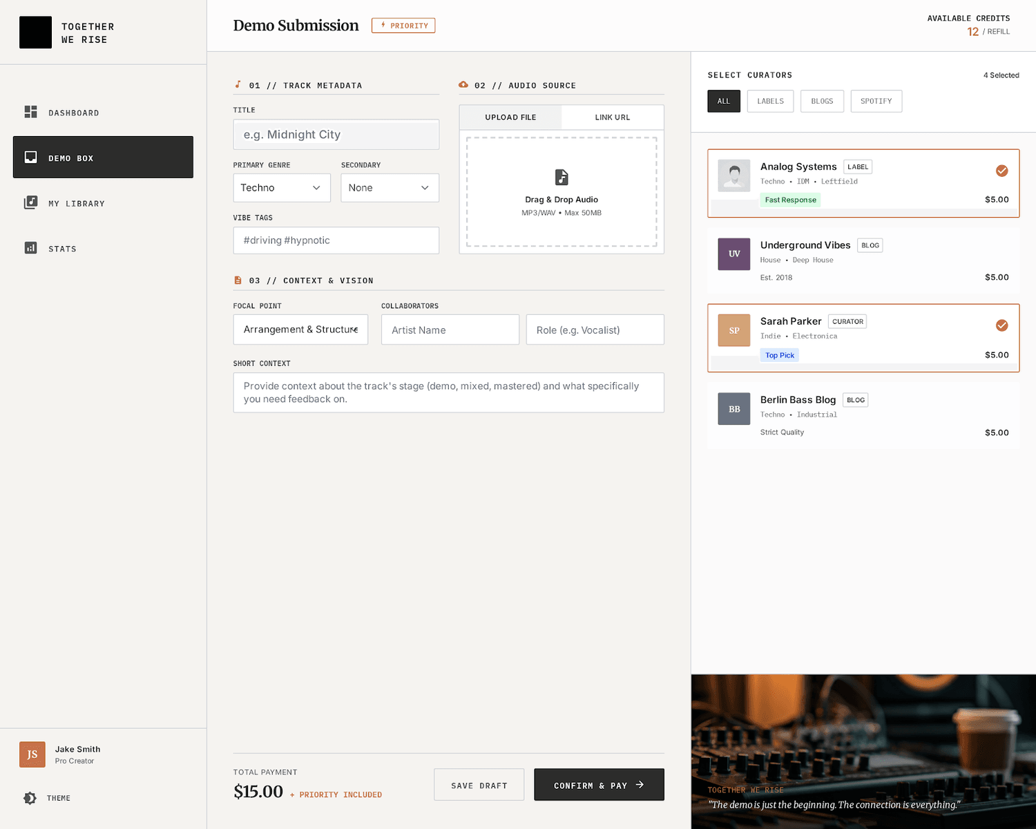Click the Refill credits link
The height and width of the screenshot is (829, 1036).
[998, 32]
